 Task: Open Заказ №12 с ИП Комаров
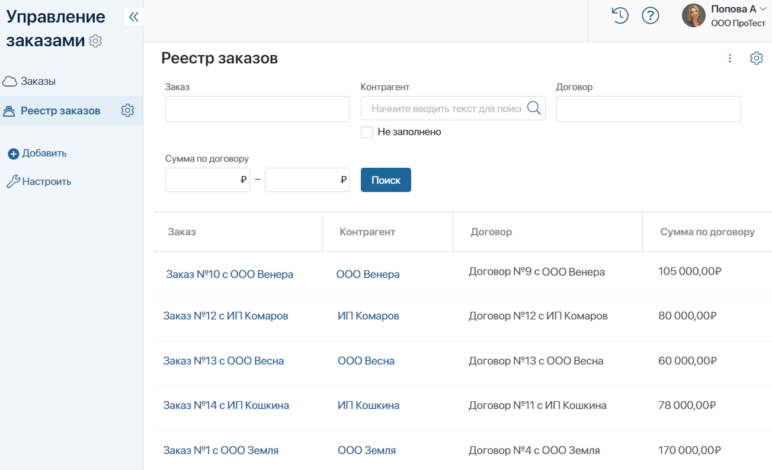pos(226,316)
